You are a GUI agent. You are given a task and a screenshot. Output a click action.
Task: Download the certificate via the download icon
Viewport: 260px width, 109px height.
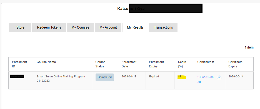[x=219, y=77]
